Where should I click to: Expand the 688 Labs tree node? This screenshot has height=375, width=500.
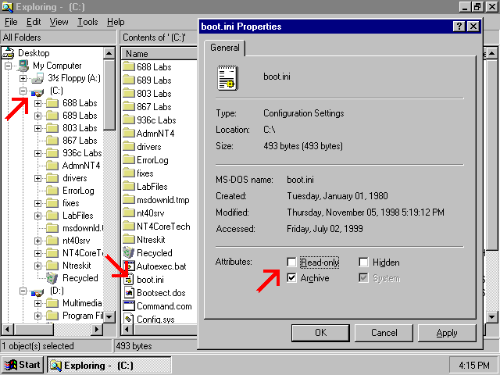38,103
